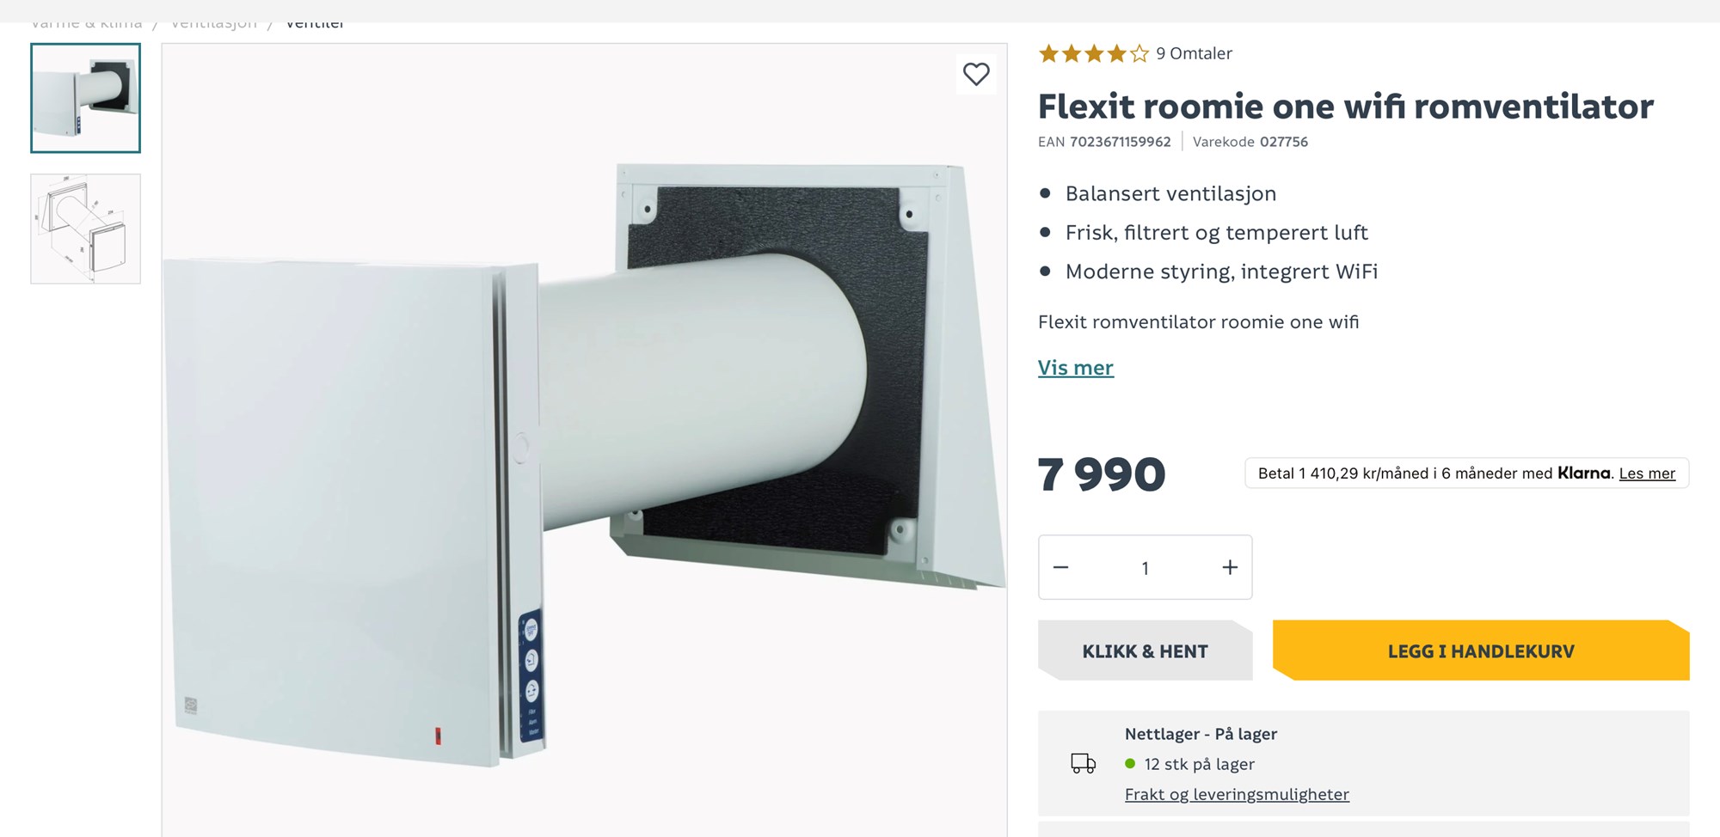
Task: Go to Varme & klima breadcrumb
Action: pyautogui.click(x=86, y=25)
